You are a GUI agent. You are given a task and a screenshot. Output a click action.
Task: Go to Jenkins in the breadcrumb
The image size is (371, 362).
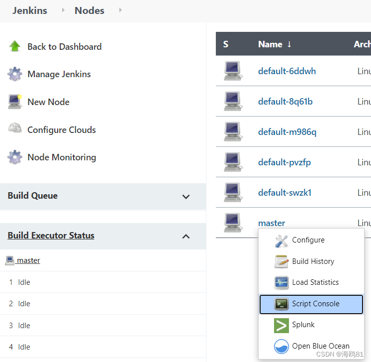coord(30,10)
